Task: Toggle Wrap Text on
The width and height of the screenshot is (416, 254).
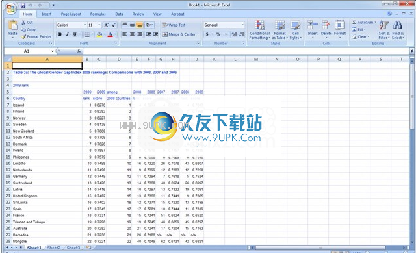Action: tap(174, 25)
